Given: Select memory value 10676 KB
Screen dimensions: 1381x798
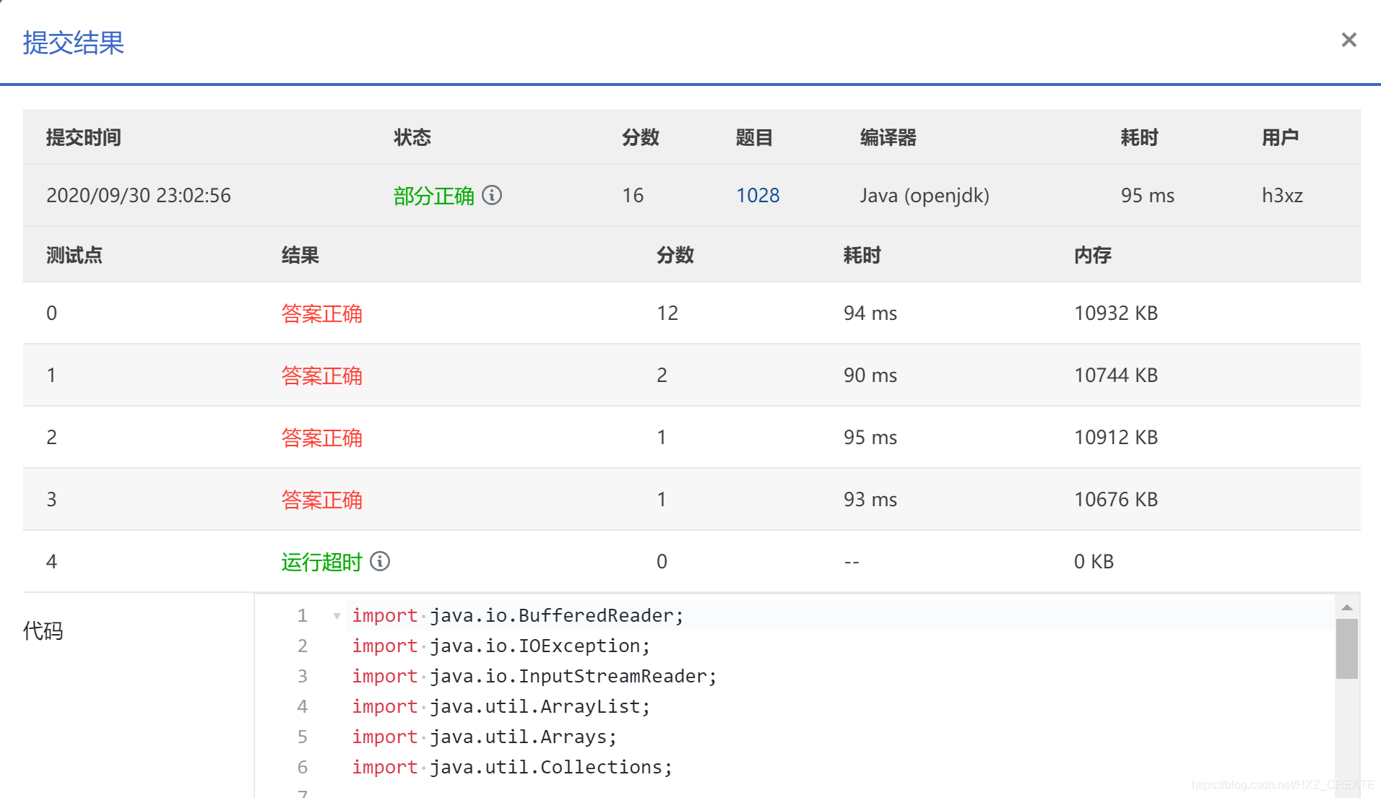Looking at the screenshot, I should click(x=1116, y=500).
